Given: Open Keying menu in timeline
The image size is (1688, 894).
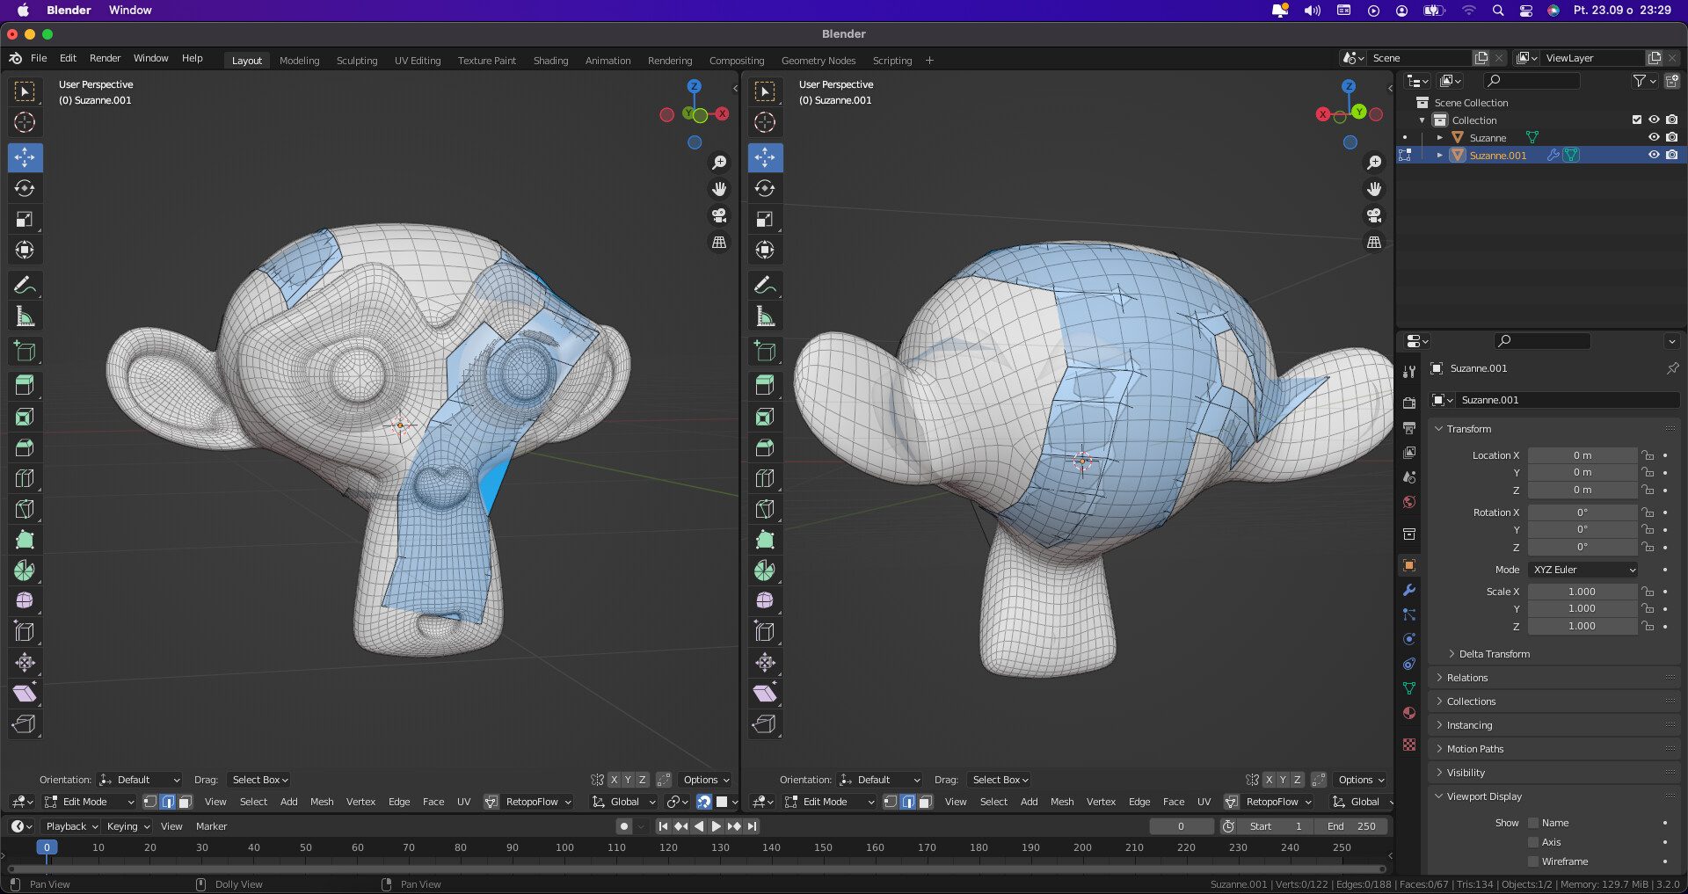Looking at the screenshot, I should point(127,826).
